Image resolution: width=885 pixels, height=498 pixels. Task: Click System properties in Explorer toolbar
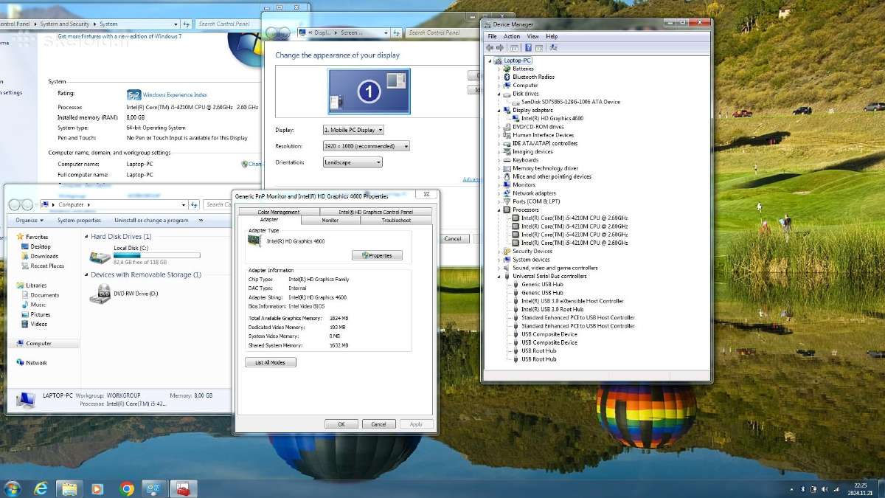click(79, 220)
